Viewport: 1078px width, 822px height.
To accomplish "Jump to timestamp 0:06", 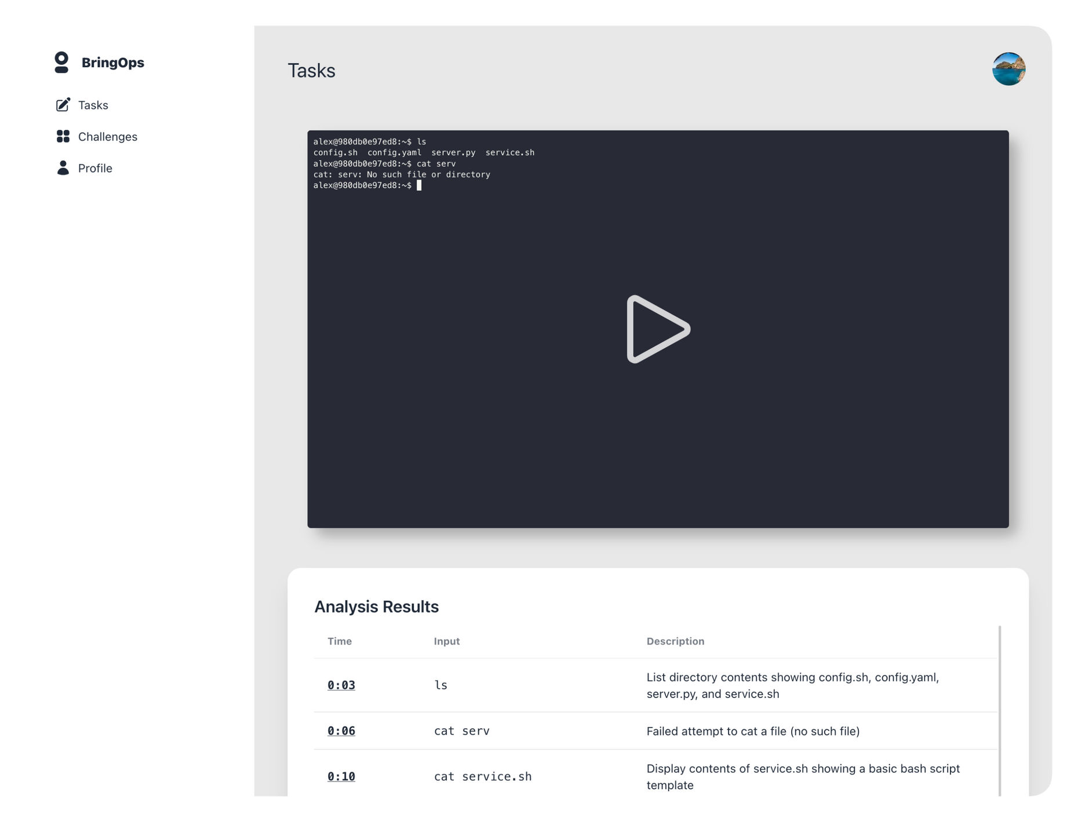I will click(341, 731).
